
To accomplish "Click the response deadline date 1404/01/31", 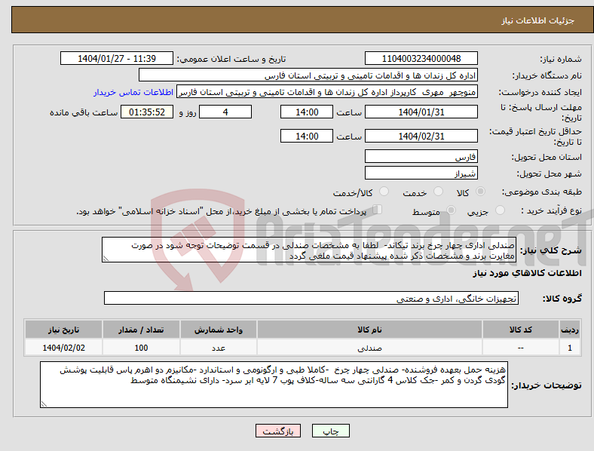I will pos(421,112).
